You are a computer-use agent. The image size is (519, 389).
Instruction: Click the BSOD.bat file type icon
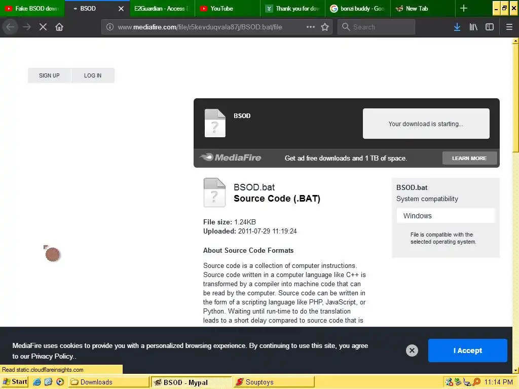click(x=214, y=192)
